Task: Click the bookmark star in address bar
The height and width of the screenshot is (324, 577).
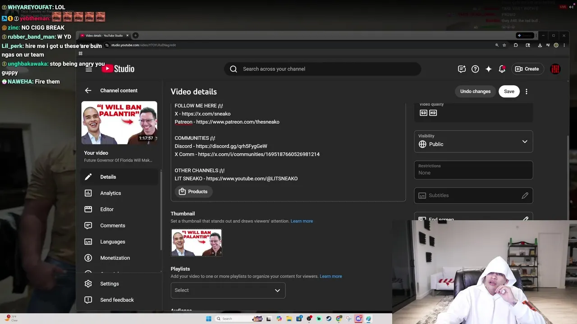Action: tap(504, 45)
